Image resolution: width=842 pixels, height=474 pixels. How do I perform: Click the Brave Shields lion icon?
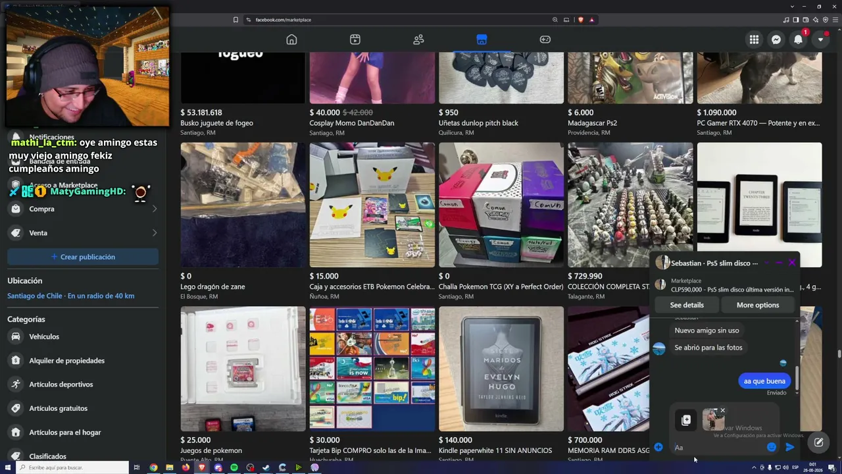point(580,20)
